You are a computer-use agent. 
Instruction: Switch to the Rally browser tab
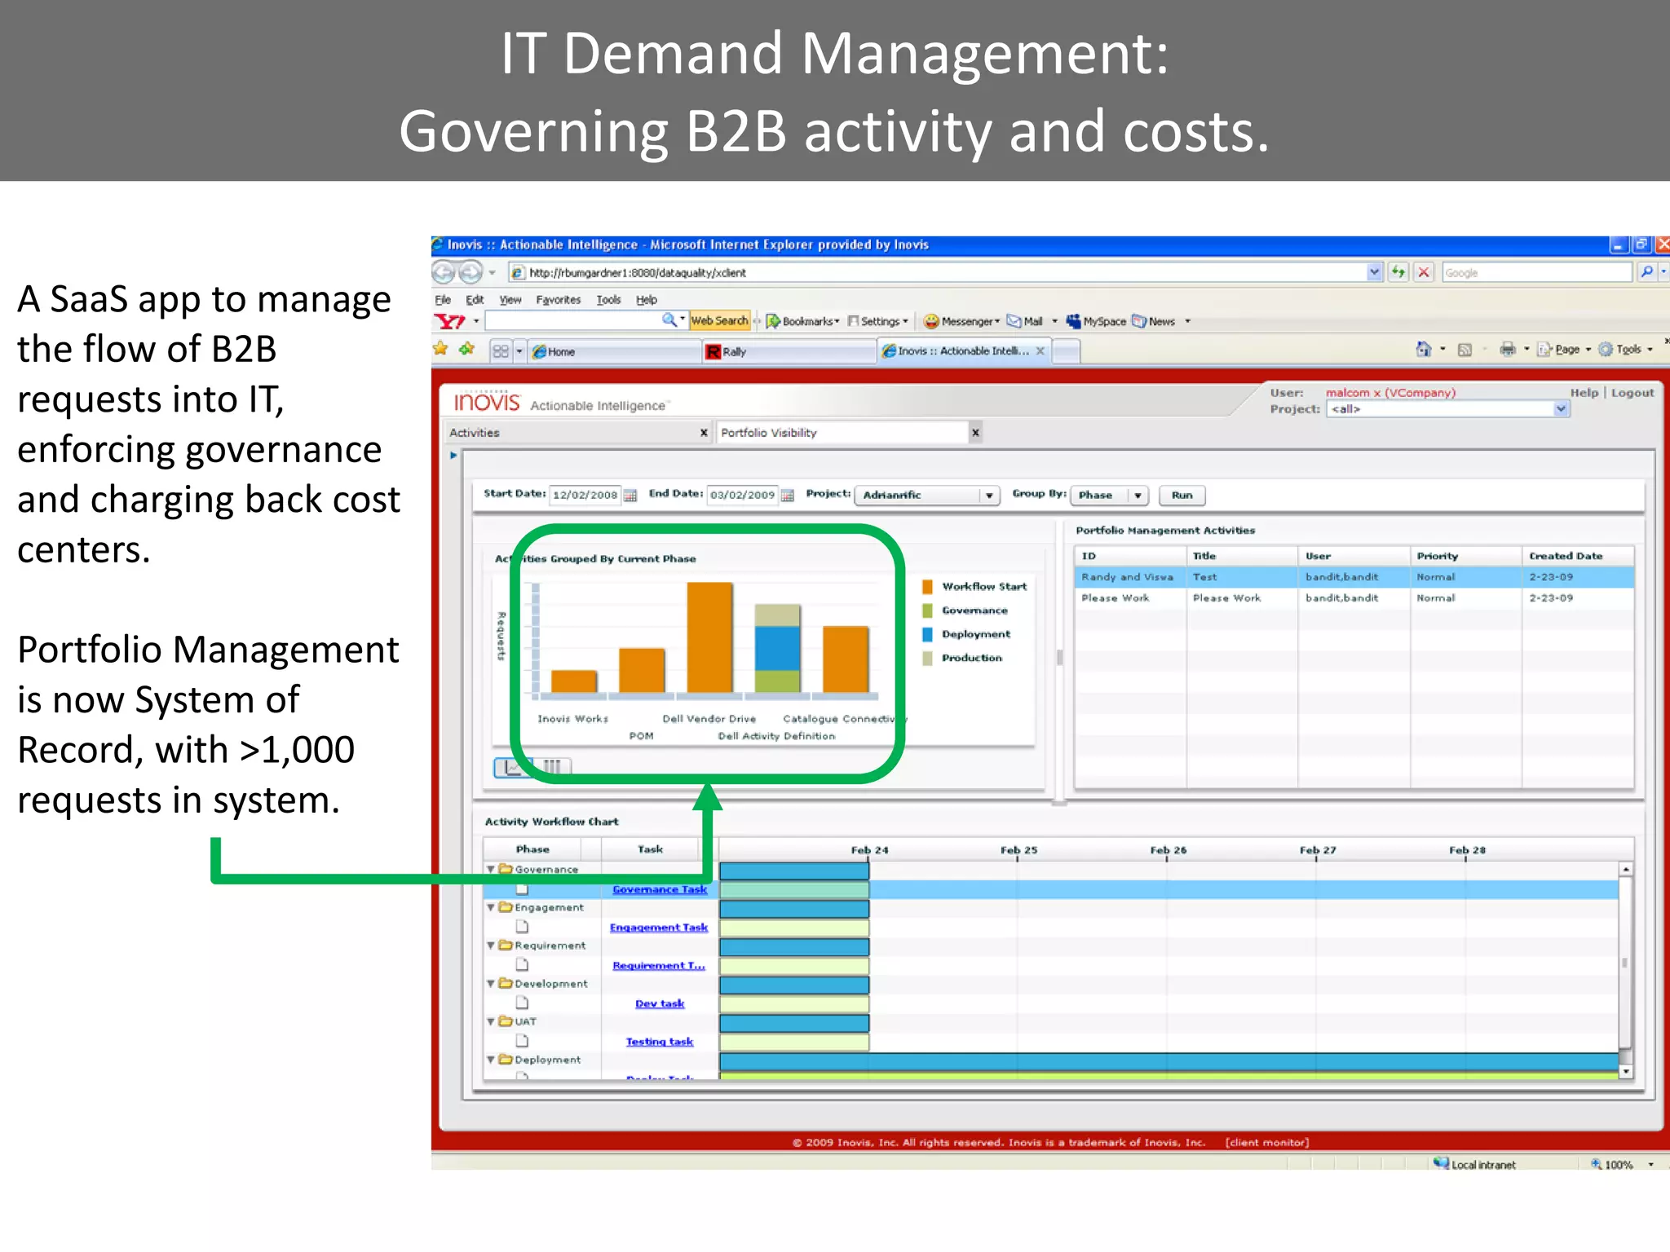[788, 351]
